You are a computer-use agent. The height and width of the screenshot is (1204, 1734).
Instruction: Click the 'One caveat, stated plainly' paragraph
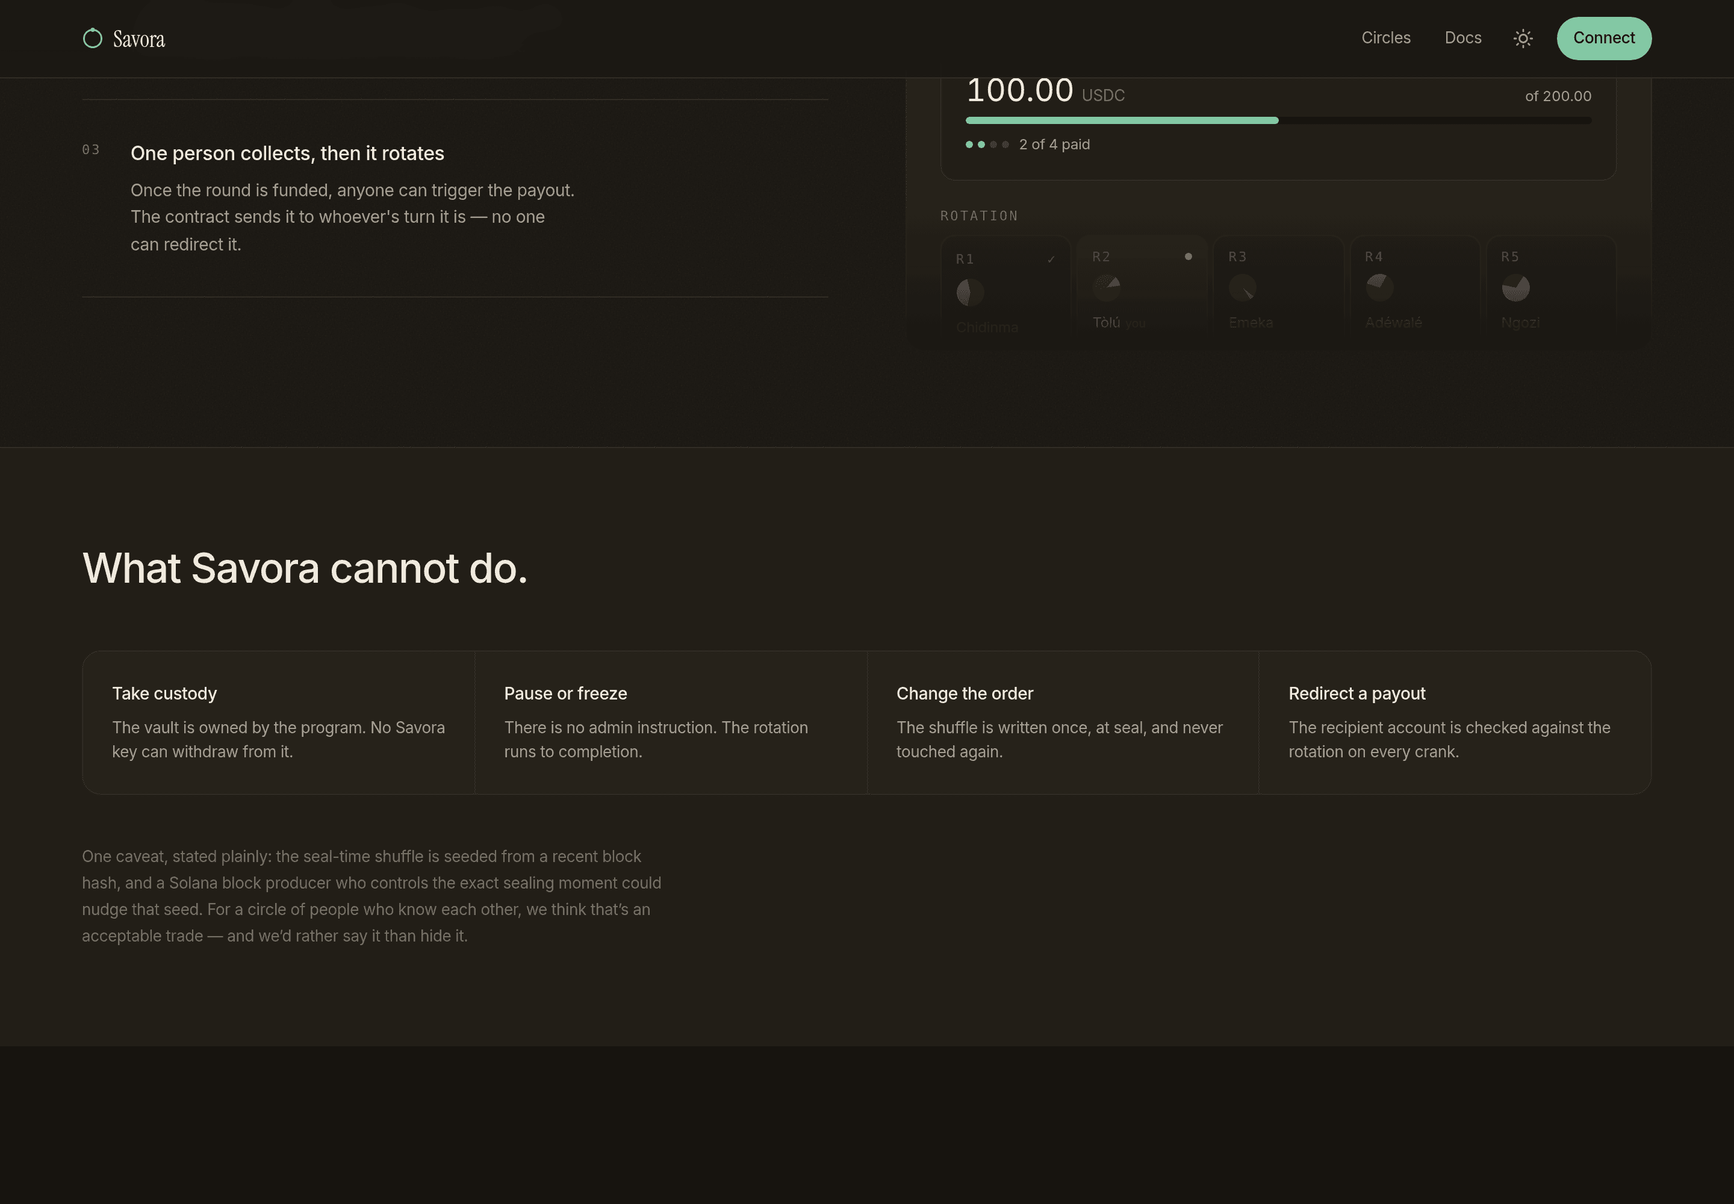pos(371,896)
